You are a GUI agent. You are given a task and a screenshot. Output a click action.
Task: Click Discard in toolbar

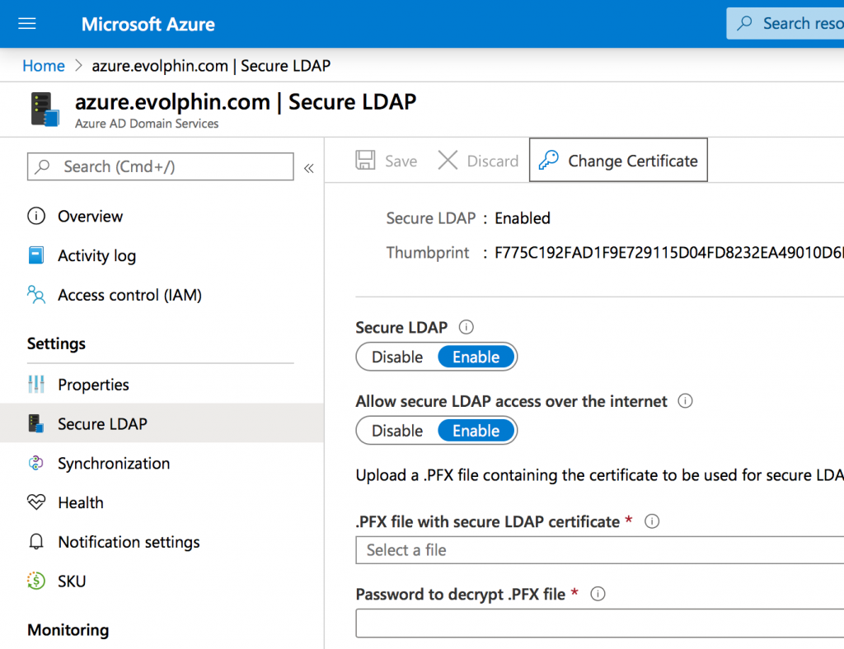point(479,161)
